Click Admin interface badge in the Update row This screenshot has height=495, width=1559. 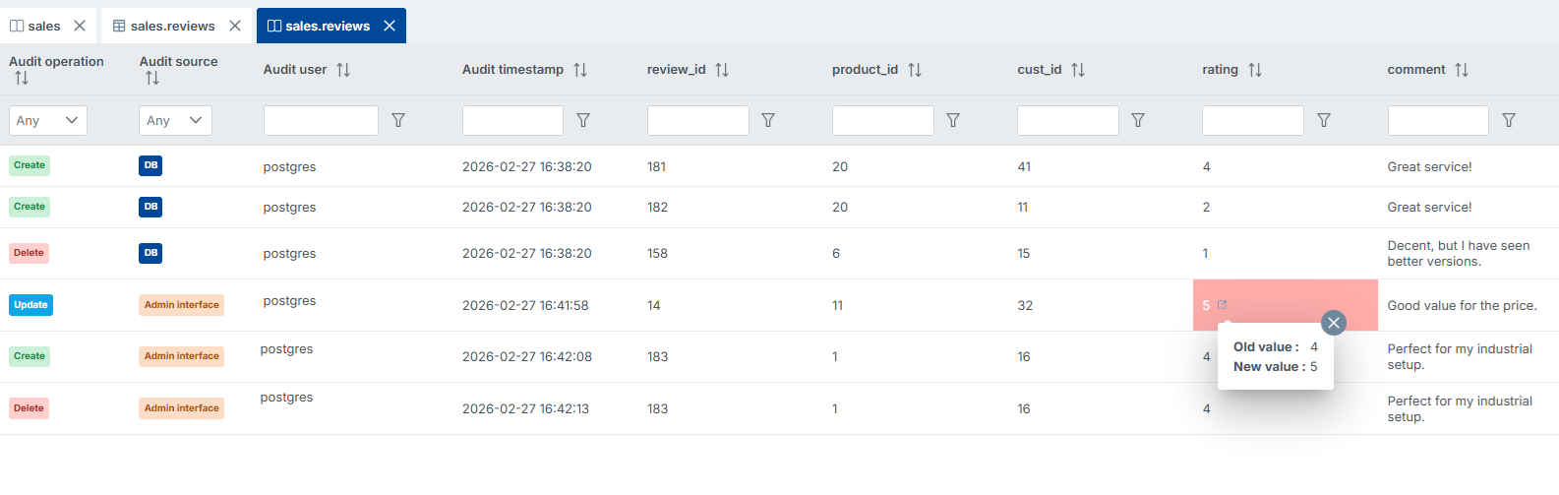(181, 305)
